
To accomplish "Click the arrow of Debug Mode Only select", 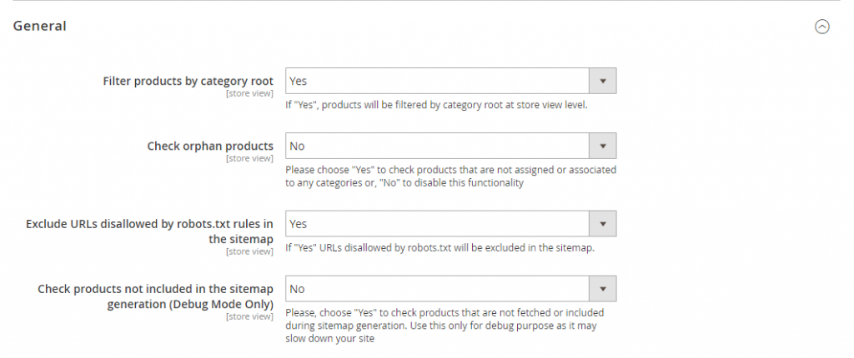I will (x=603, y=289).
